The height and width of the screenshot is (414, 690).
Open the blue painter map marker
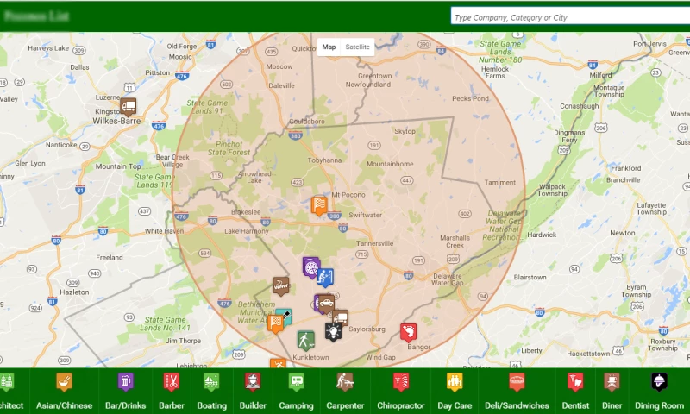pyautogui.click(x=325, y=278)
